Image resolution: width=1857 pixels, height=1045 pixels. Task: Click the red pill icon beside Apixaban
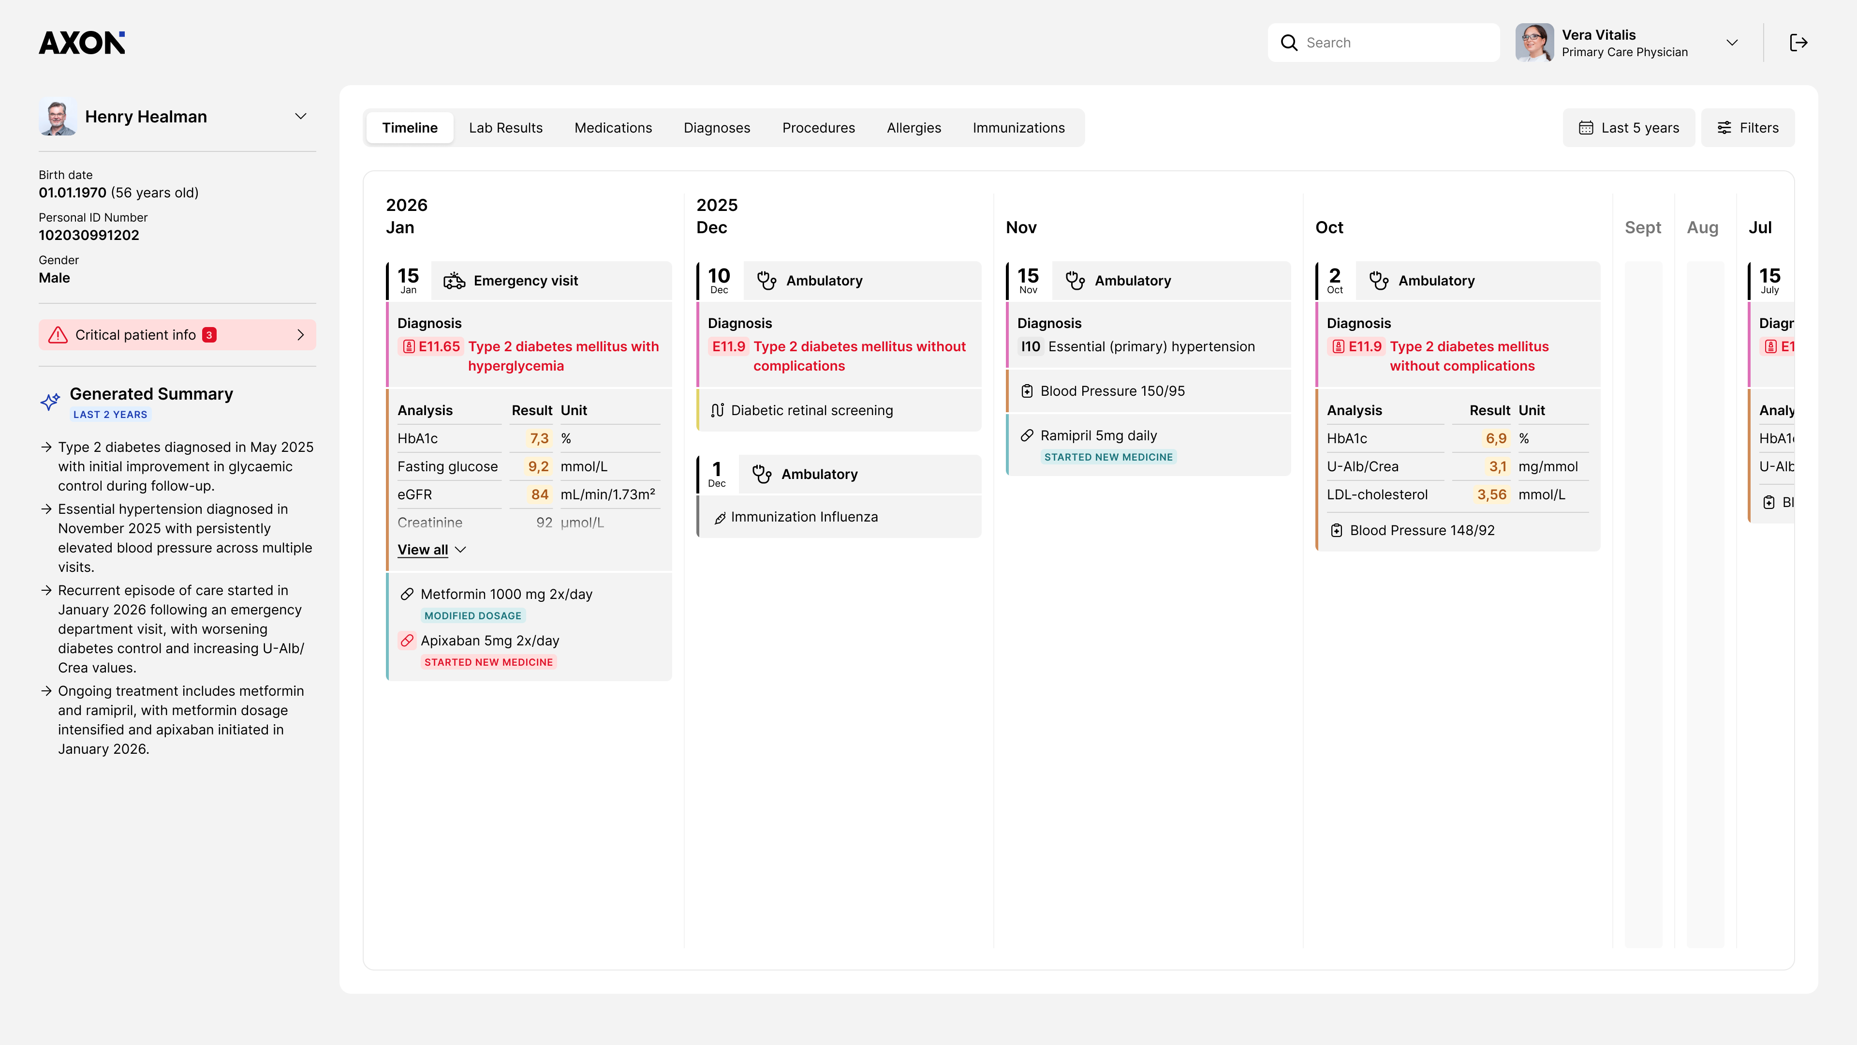click(407, 641)
